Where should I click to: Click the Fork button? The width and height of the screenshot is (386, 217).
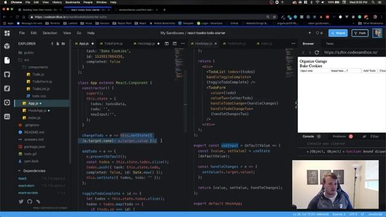[x=360, y=33]
